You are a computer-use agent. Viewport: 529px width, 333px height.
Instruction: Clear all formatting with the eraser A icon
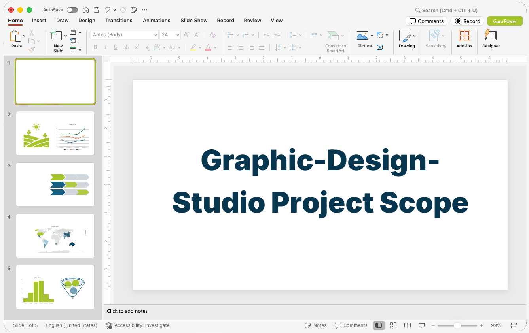213,35
